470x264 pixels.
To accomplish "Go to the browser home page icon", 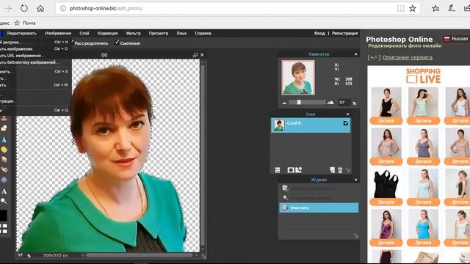I will [x=40, y=8].
